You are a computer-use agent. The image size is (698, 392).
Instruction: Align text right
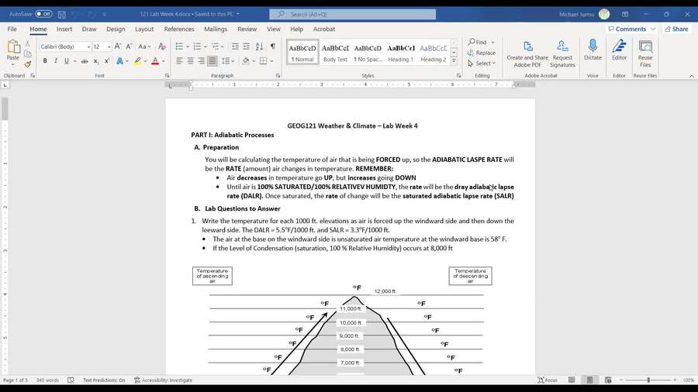[201, 61]
